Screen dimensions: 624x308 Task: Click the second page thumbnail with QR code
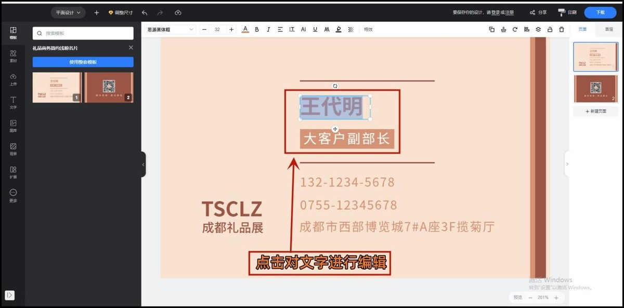595,88
